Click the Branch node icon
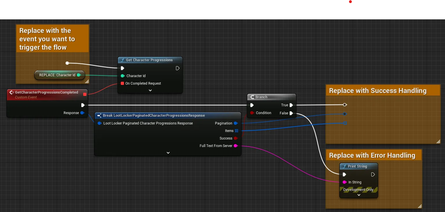The image size is (445, 212). pyautogui.click(x=252, y=97)
